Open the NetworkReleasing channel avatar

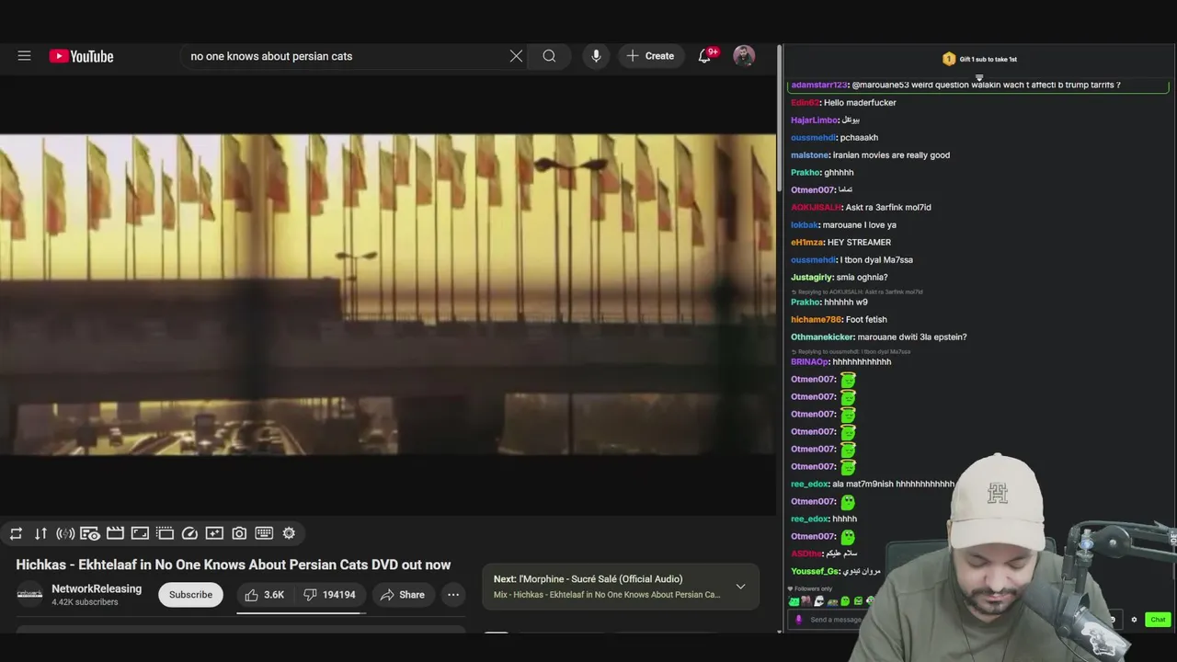point(29,594)
